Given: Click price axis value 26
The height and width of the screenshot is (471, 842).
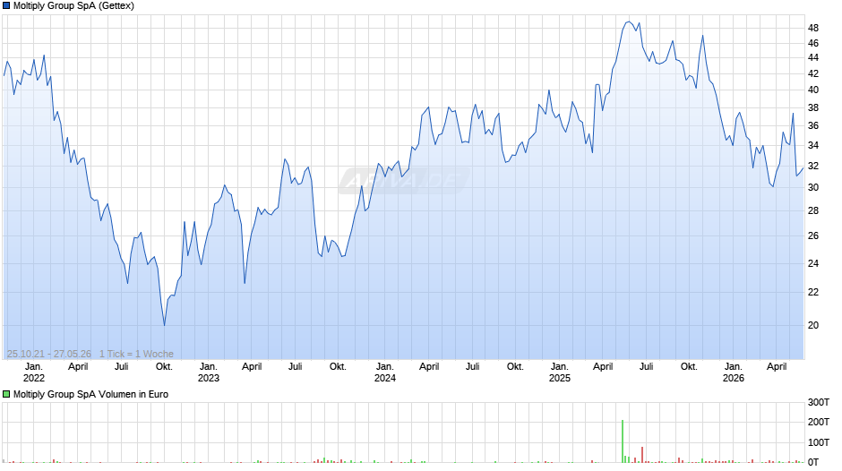Looking at the screenshot, I should [813, 235].
